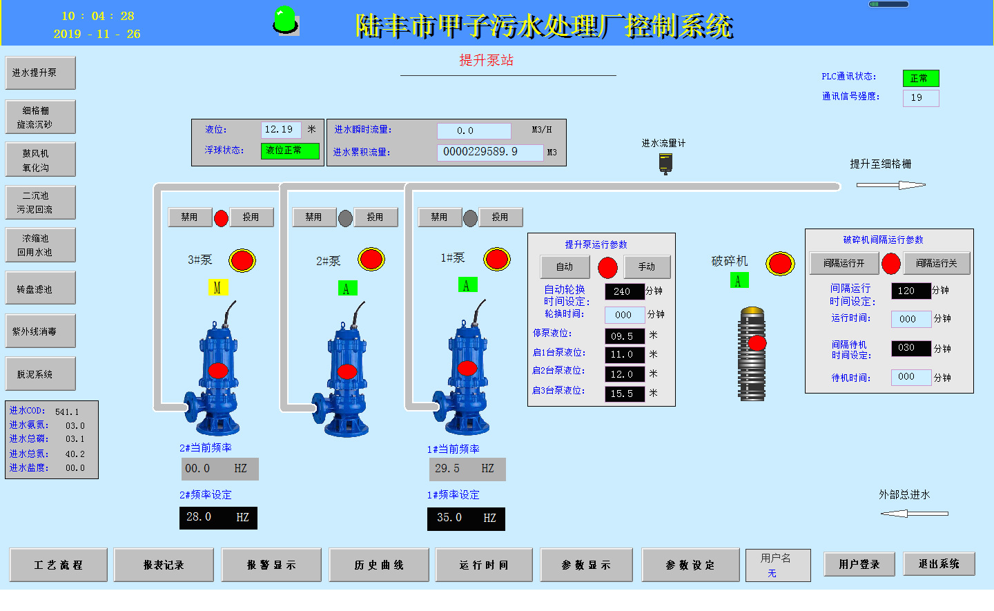Click the green alarm beacon light icon
Viewport: 994px width, 611px height.
pyautogui.click(x=285, y=20)
